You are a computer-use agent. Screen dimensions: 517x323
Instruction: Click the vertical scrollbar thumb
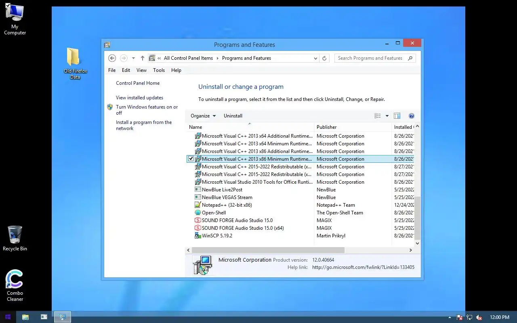pos(417,218)
